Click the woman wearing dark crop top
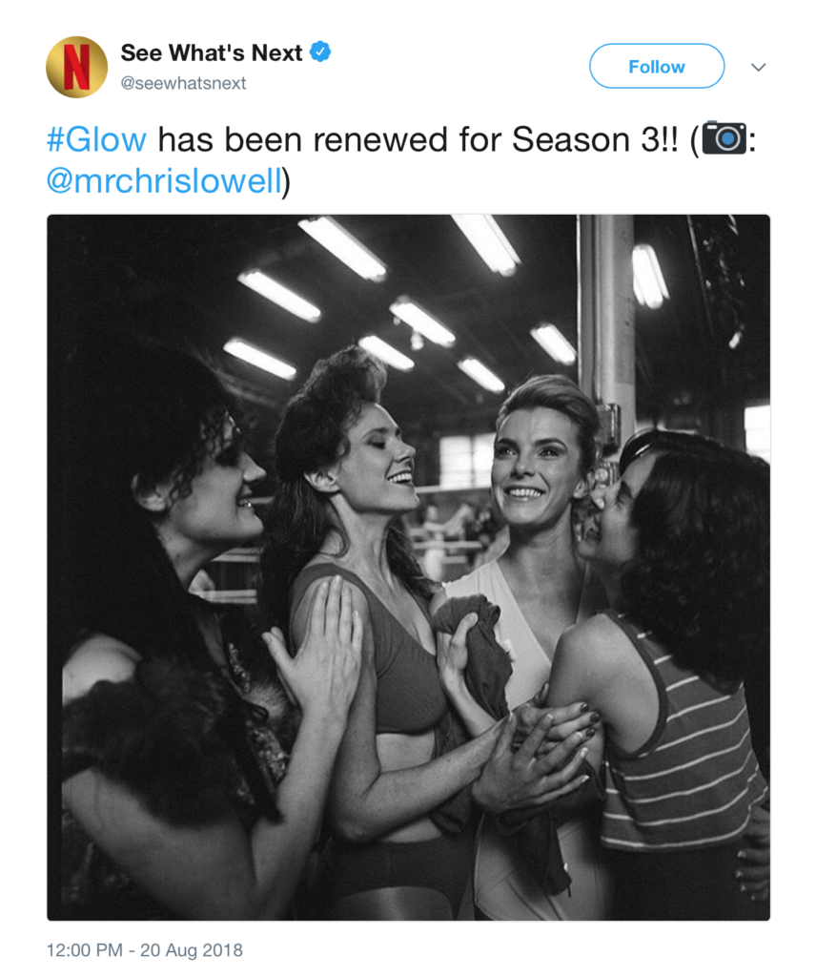Image resolution: width=816 pixels, height=977 pixels. 379,623
